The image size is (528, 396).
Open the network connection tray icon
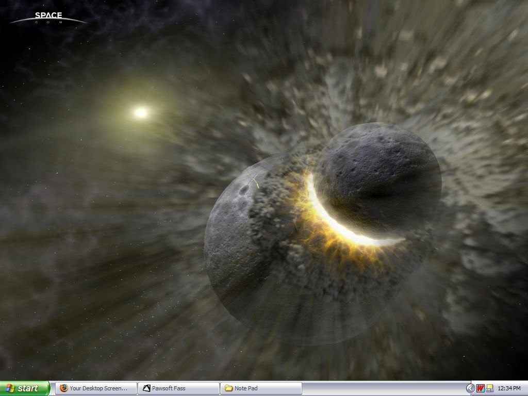489,388
